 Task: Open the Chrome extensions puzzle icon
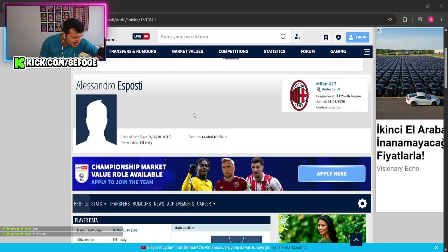(405, 20)
